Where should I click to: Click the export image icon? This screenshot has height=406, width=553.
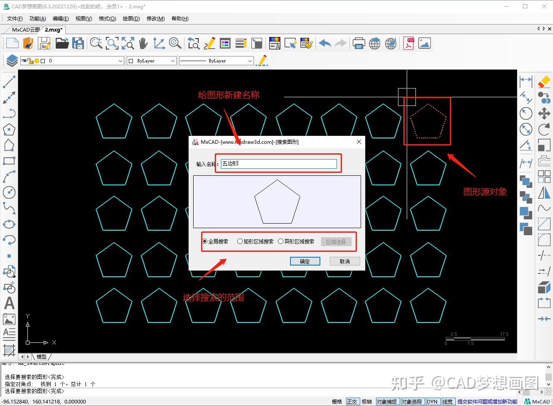pos(424,43)
